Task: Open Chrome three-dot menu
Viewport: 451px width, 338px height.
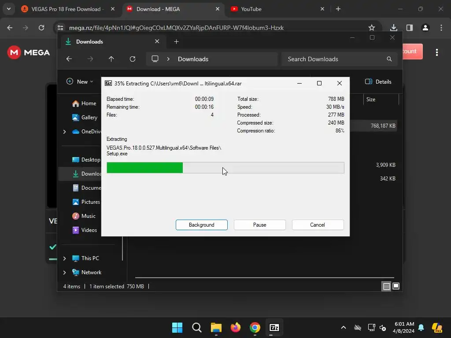Action: (441, 28)
